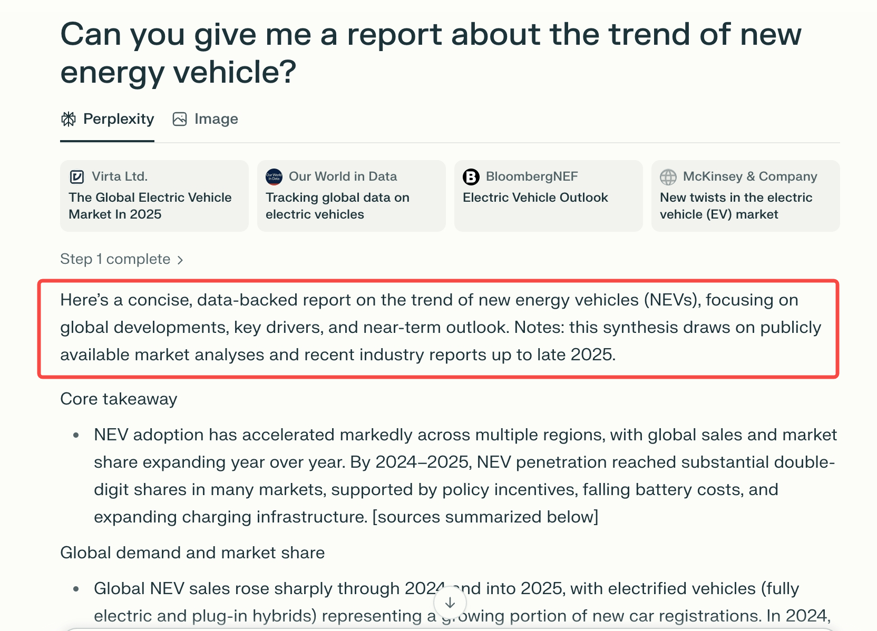Click the McKinsey & Company globe icon
The image size is (877, 631).
[668, 177]
